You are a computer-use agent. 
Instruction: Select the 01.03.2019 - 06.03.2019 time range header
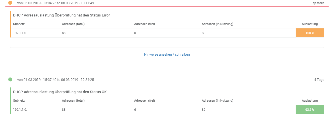click(x=55, y=80)
